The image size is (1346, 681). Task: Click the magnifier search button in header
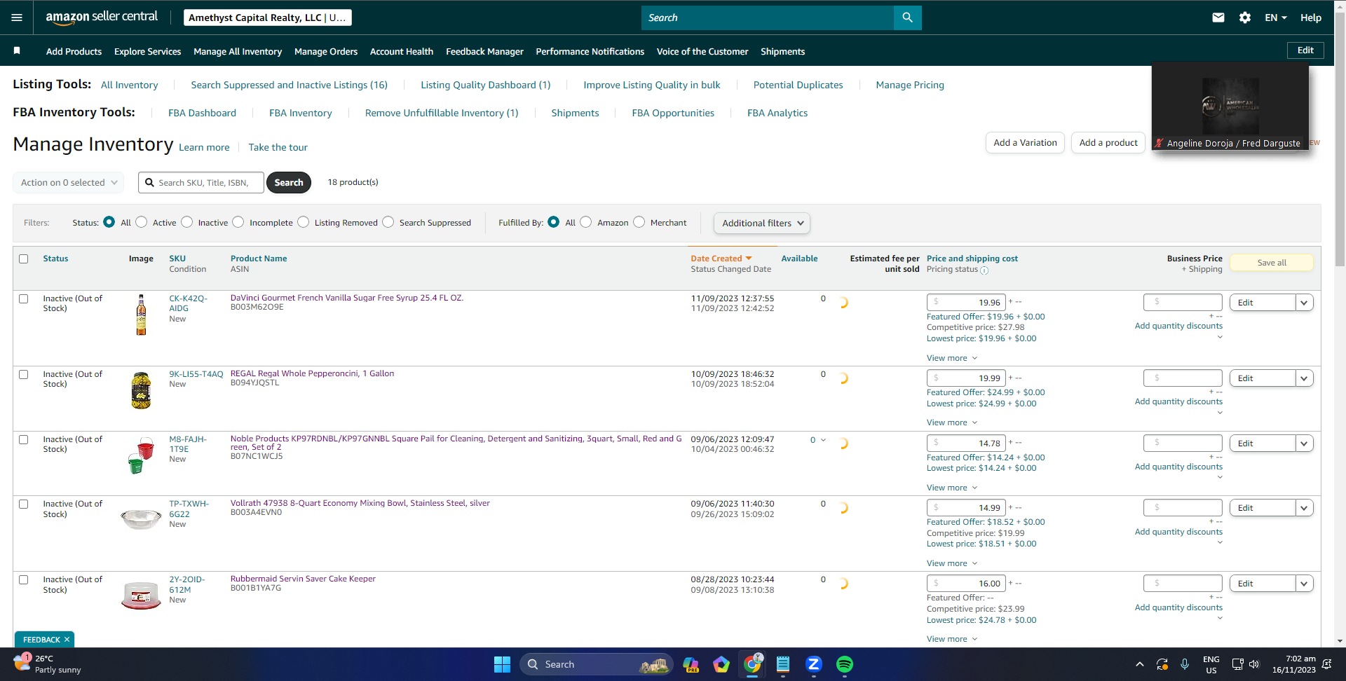[x=908, y=18]
